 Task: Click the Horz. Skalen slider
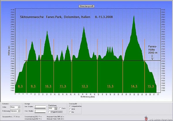point(40,111)
